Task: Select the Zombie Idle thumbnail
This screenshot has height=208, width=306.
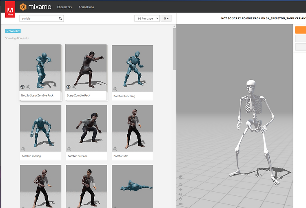Action: pyautogui.click(x=132, y=128)
